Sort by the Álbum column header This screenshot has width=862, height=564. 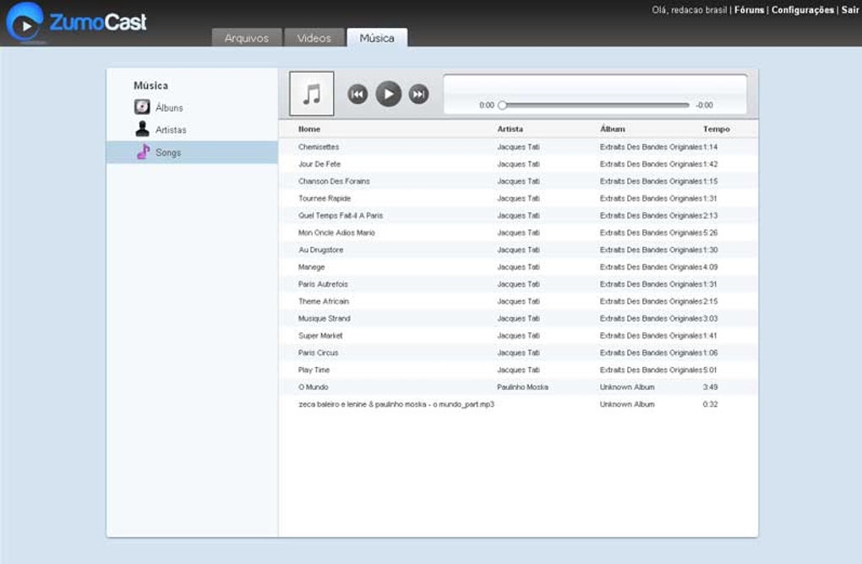(613, 129)
